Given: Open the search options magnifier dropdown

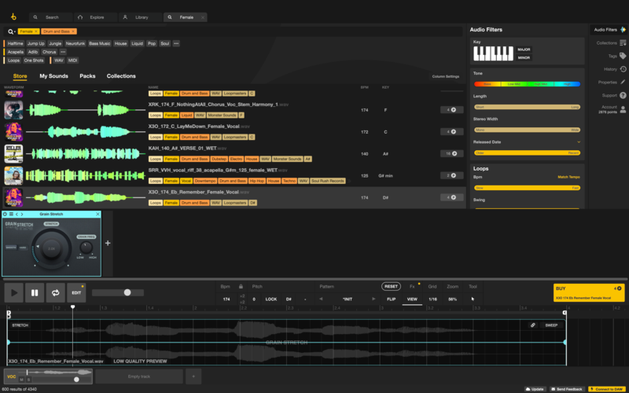Looking at the screenshot, I should point(11,31).
